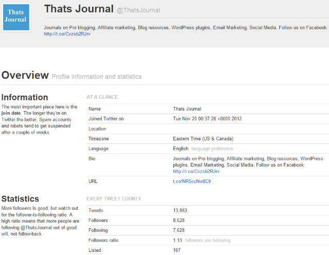This screenshot has height=255, width=329.
Task: Click the @ThatsJournal handle in header
Action: (x=138, y=10)
